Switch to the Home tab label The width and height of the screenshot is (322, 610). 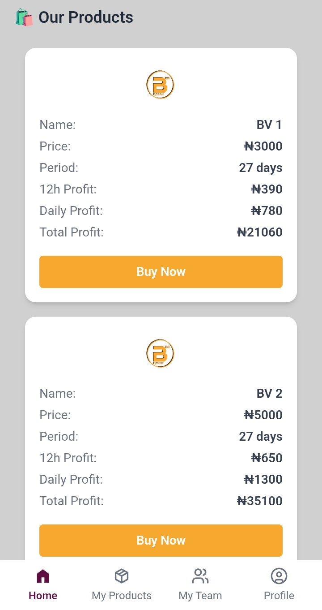pyautogui.click(x=43, y=596)
